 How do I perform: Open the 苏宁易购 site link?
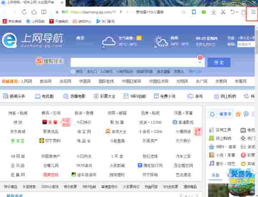point(50,141)
